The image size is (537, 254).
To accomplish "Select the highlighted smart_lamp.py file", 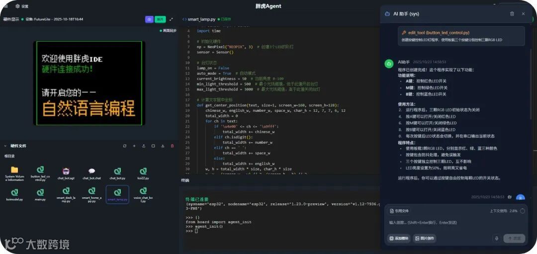I will pos(117,194).
